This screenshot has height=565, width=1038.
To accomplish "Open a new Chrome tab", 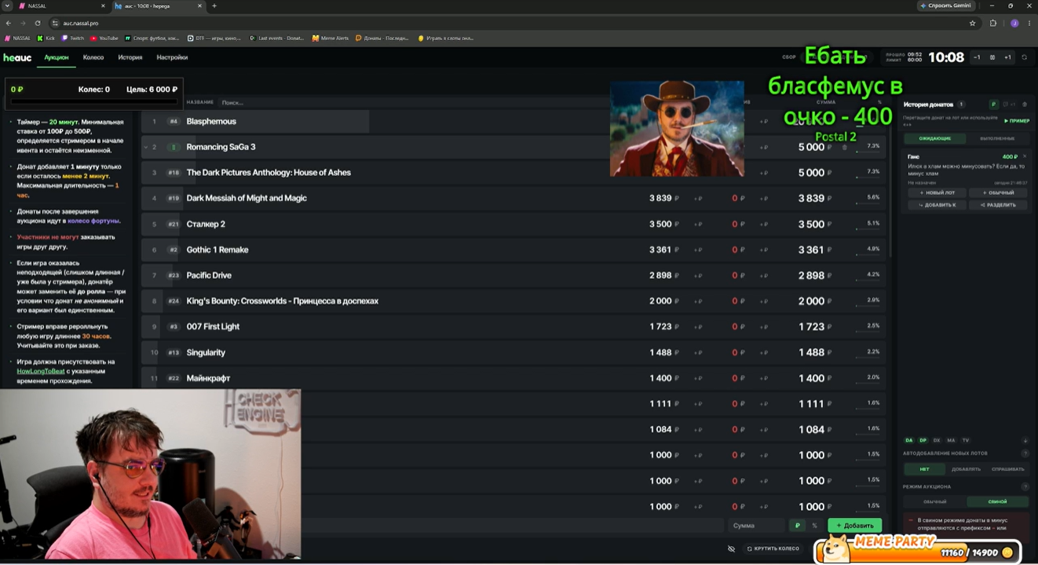I will tap(214, 6).
